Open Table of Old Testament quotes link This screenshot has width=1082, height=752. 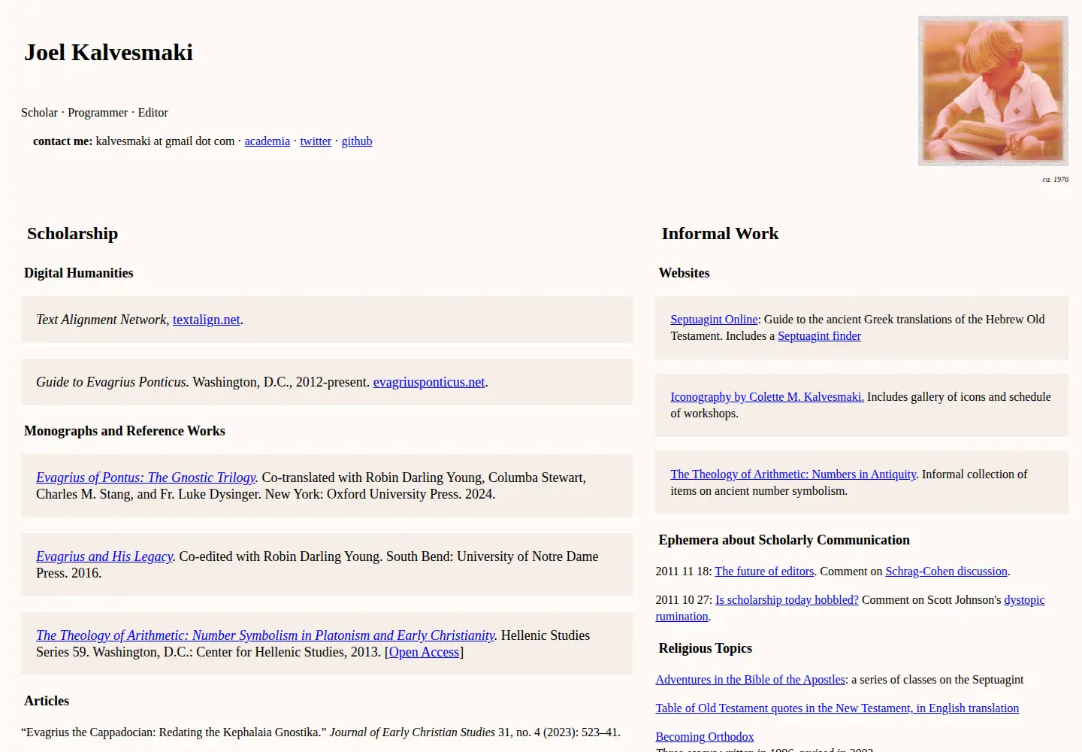point(837,708)
